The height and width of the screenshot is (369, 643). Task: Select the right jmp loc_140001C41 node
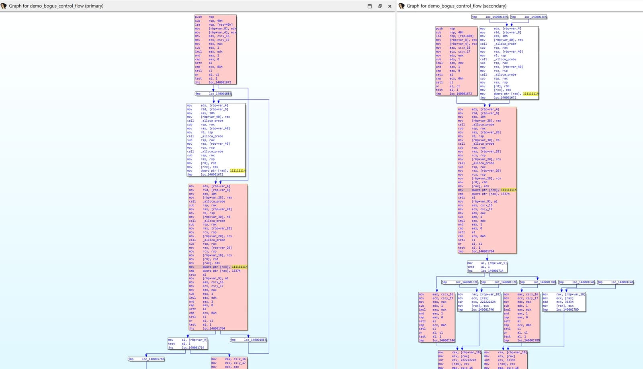click(616, 282)
